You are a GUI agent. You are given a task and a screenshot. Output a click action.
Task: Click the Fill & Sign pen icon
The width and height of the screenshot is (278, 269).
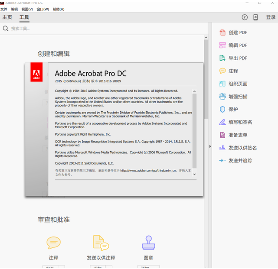(x=222, y=122)
